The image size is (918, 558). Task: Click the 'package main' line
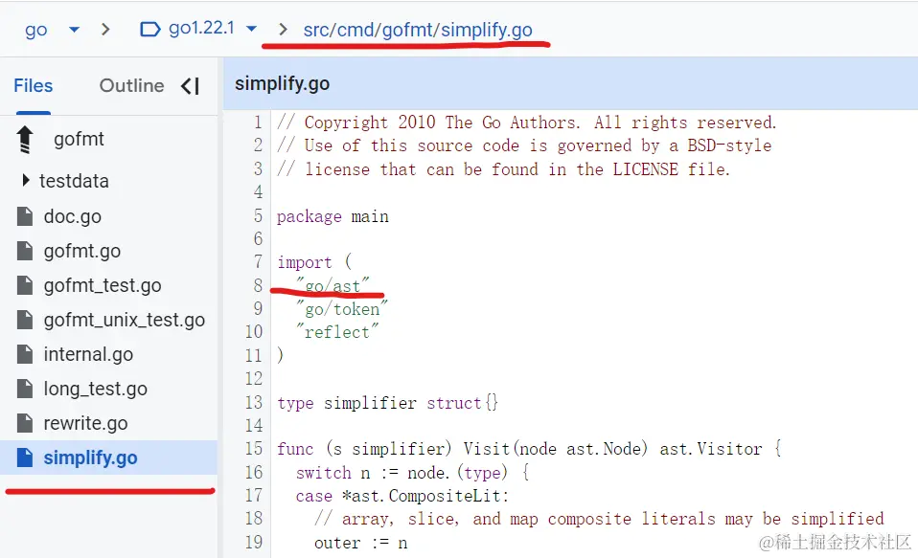point(333,217)
